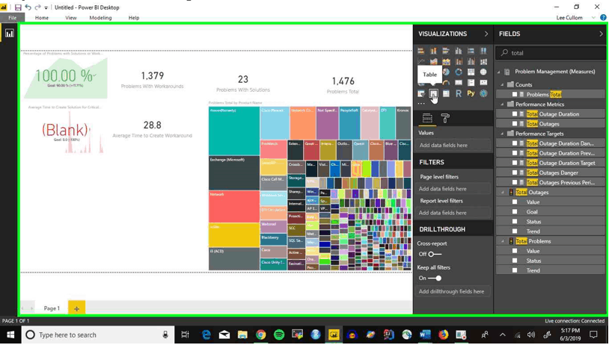The image size is (609, 345).
Task: Select the Stacked area chart visual
Action: point(446,61)
